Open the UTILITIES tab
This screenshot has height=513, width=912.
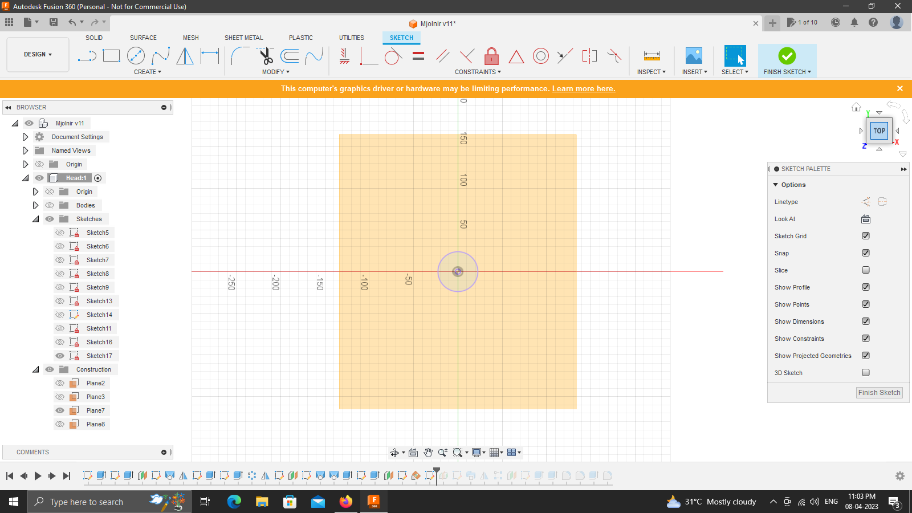[x=351, y=38]
